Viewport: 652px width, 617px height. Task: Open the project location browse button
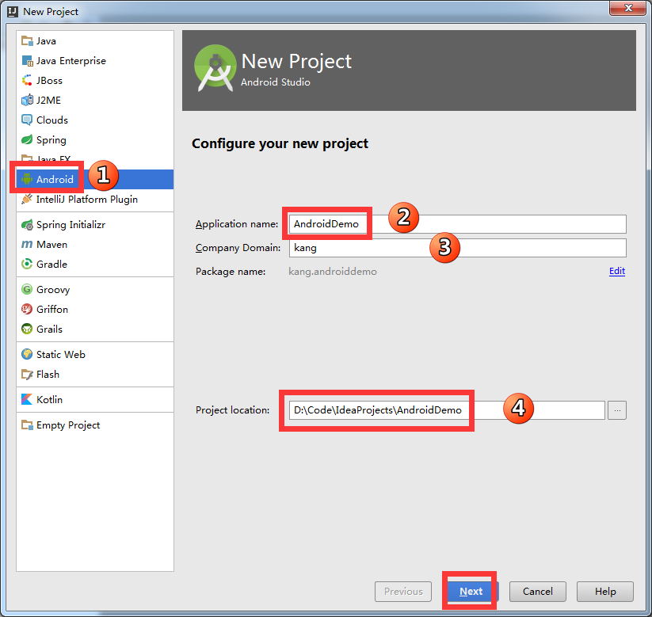(617, 410)
